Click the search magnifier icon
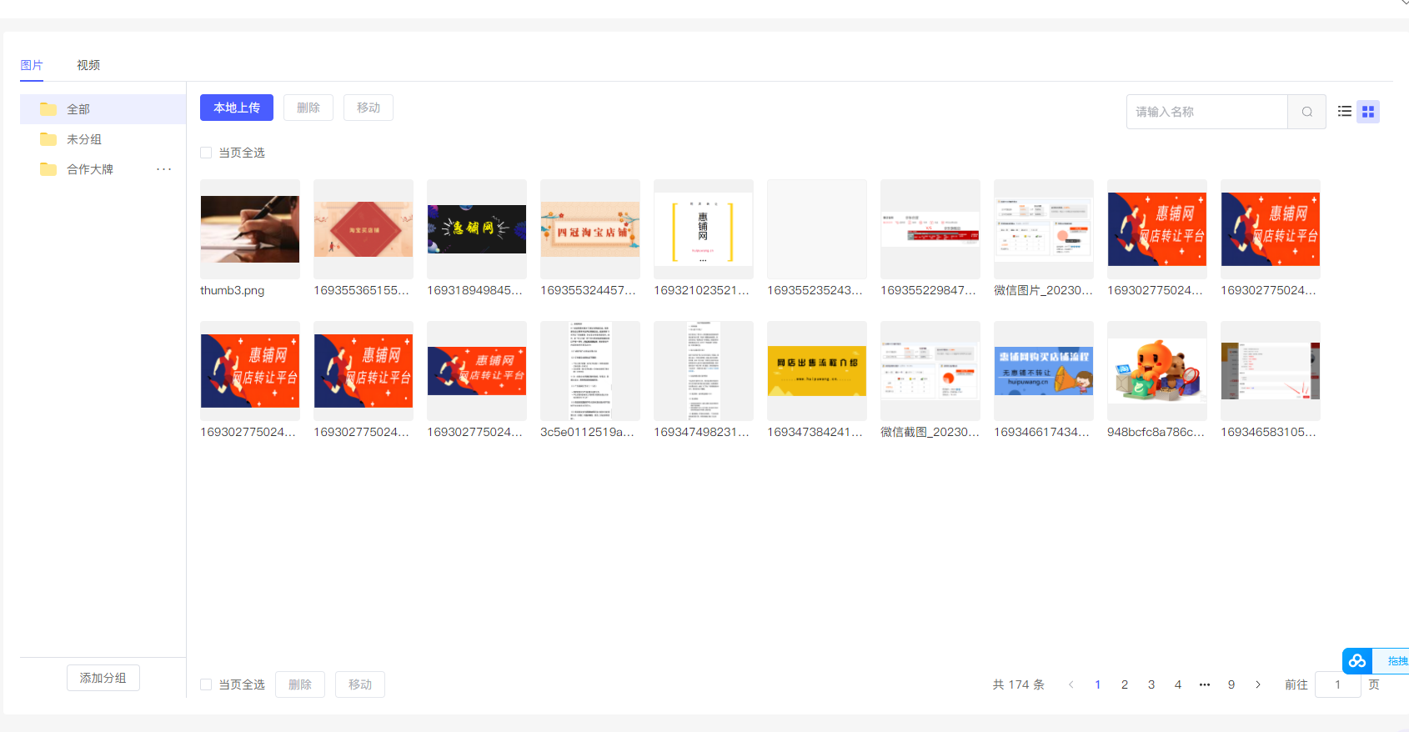The image size is (1409, 732). pos(1306,112)
